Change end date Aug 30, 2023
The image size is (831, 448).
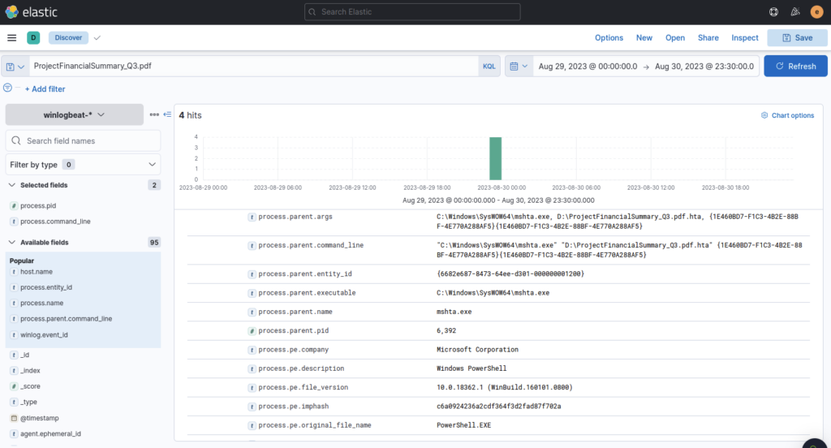704,67
